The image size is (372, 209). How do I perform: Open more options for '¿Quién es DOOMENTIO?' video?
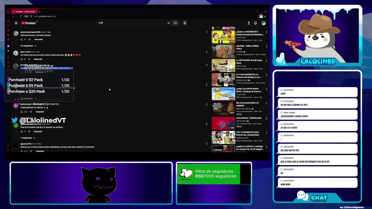267,32
